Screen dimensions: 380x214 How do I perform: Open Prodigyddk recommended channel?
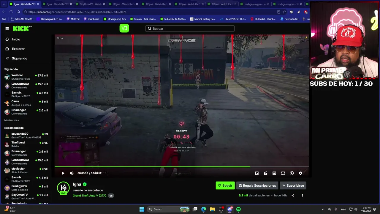26,188
